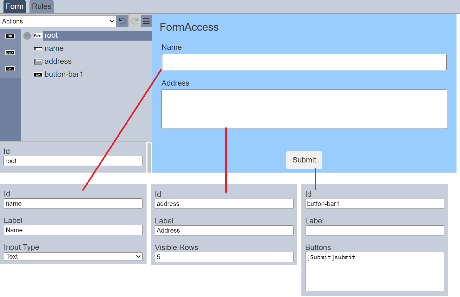Select the DocX palette icon
460x297 pixels.
point(10,53)
